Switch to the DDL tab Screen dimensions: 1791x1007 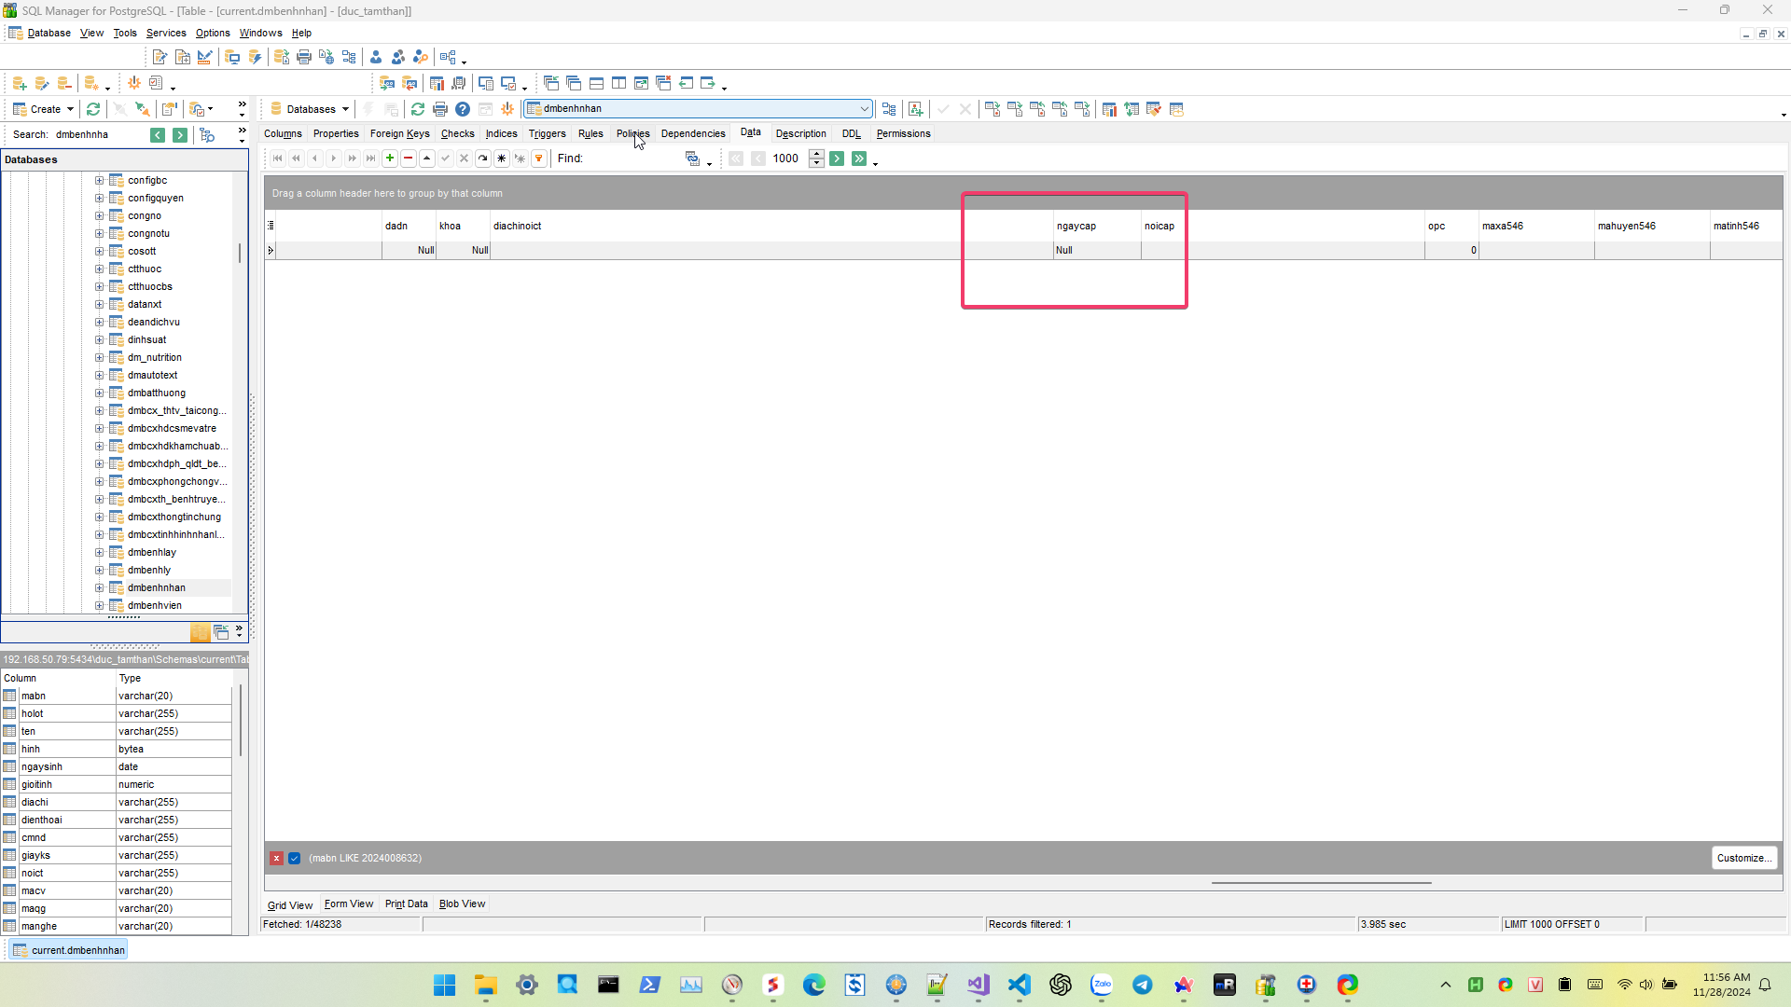pyautogui.click(x=851, y=133)
